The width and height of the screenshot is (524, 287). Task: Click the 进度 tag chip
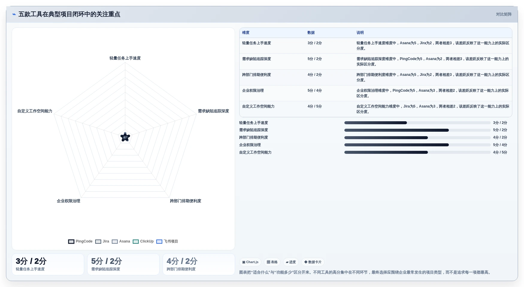[291, 262]
